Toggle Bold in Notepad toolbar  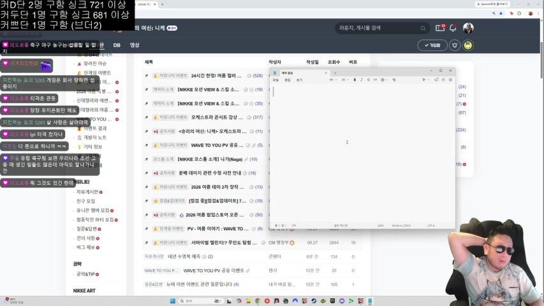coord(355,80)
